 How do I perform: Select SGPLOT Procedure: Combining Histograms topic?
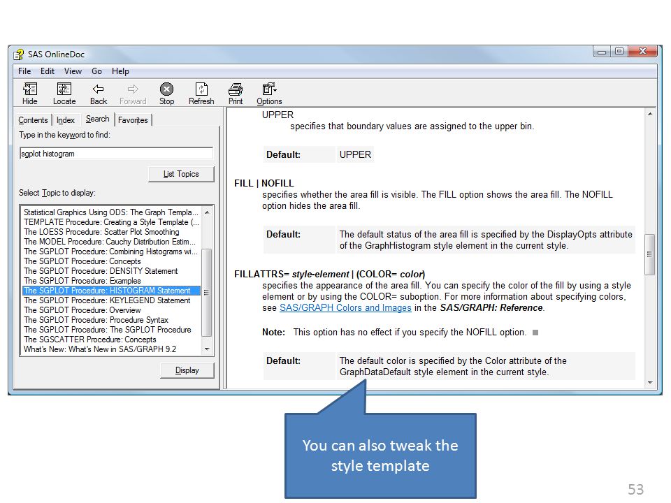(x=111, y=251)
